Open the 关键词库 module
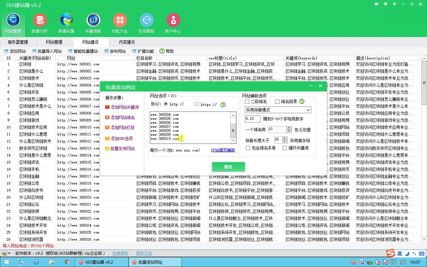Screen dimensions: 427x267 pos(93,23)
